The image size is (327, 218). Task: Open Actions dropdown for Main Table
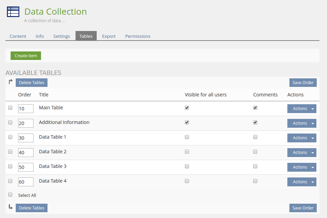tap(302, 109)
